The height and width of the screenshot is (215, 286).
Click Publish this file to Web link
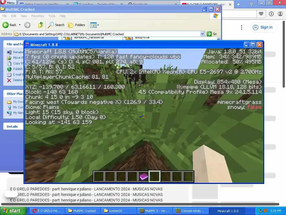click(15, 69)
